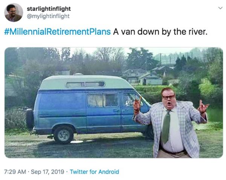
Task: Click the van's rooftop window in photo
Action: coord(85,84)
